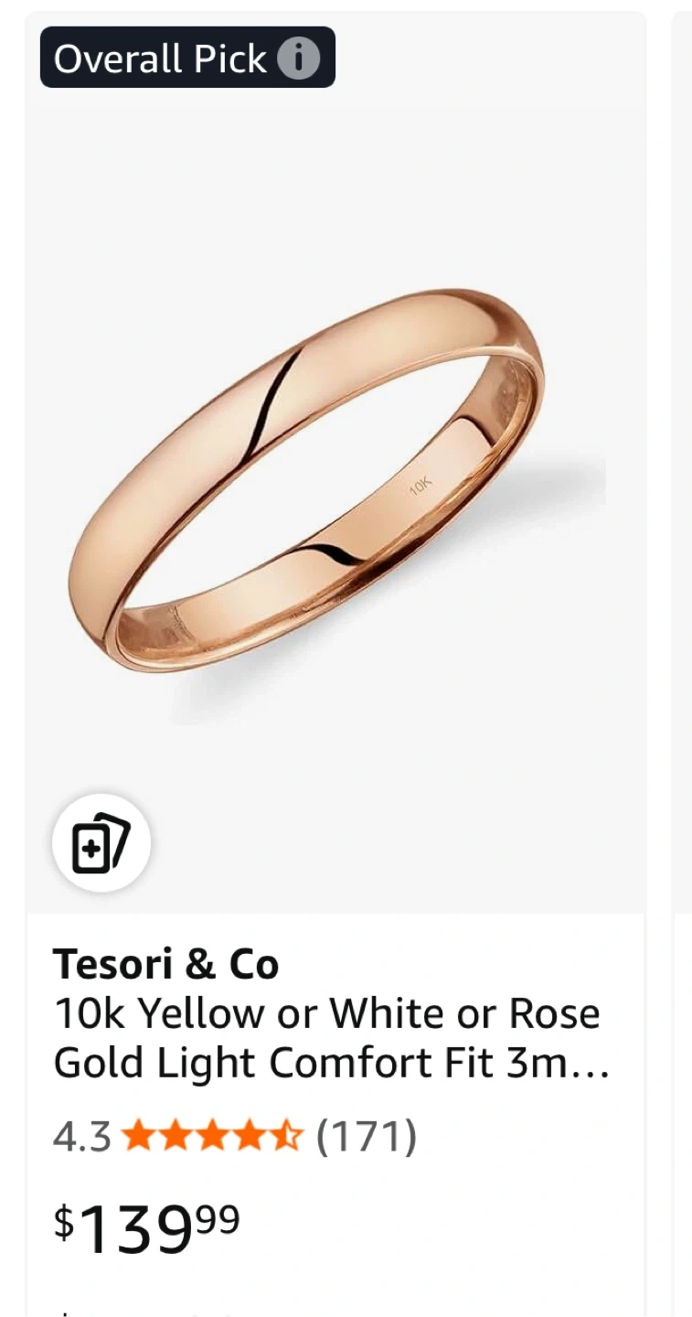Tap the dollar sign of the price
The height and width of the screenshot is (1317, 692).
pos(63,1222)
